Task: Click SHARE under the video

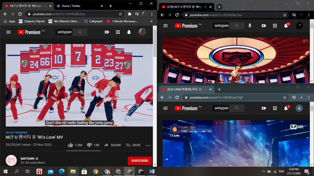Action: click(113, 145)
